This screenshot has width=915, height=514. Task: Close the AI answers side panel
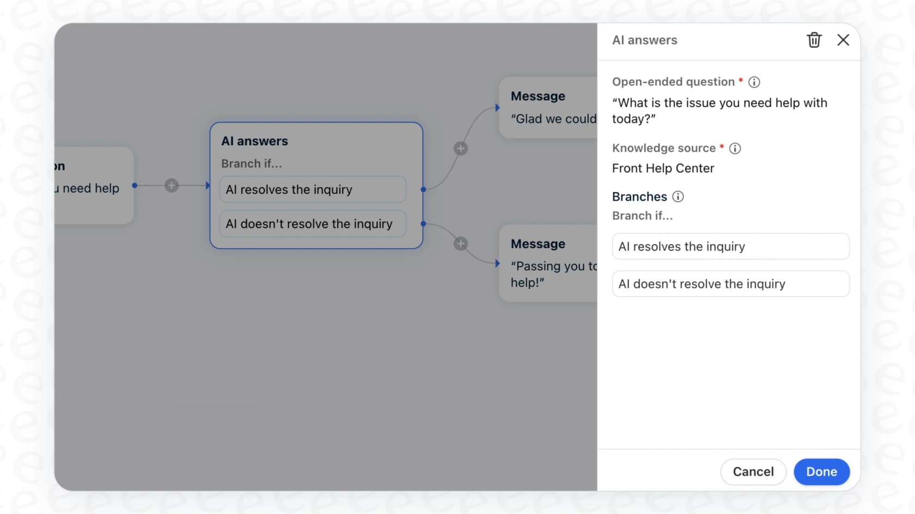tap(843, 40)
